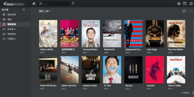
Task: Click the magnifier icon in search box
Action: point(40,4)
